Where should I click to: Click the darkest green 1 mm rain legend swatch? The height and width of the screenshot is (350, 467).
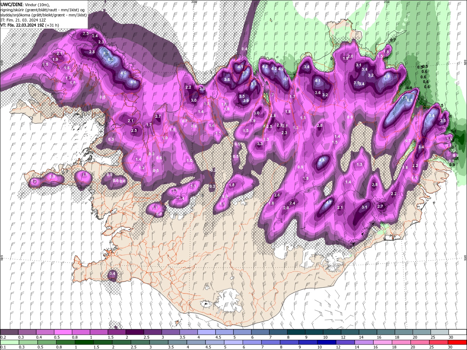pyautogui.click(x=84, y=342)
